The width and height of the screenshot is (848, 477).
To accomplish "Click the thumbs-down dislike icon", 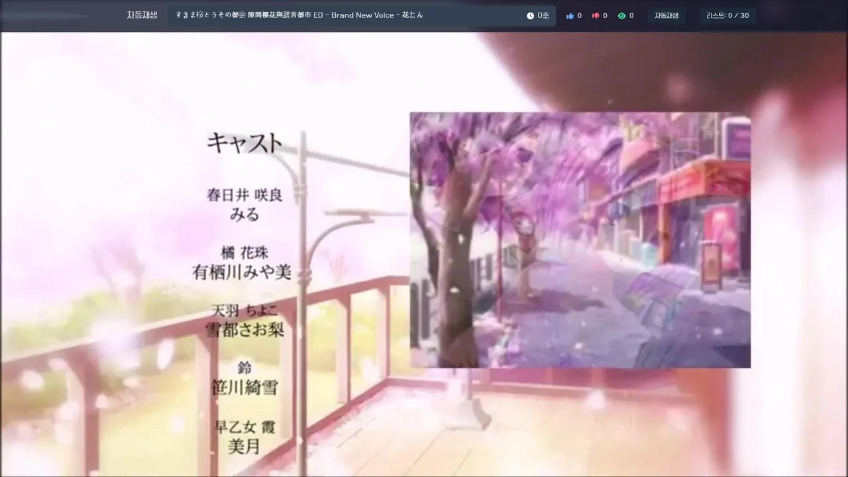I will point(595,15).
